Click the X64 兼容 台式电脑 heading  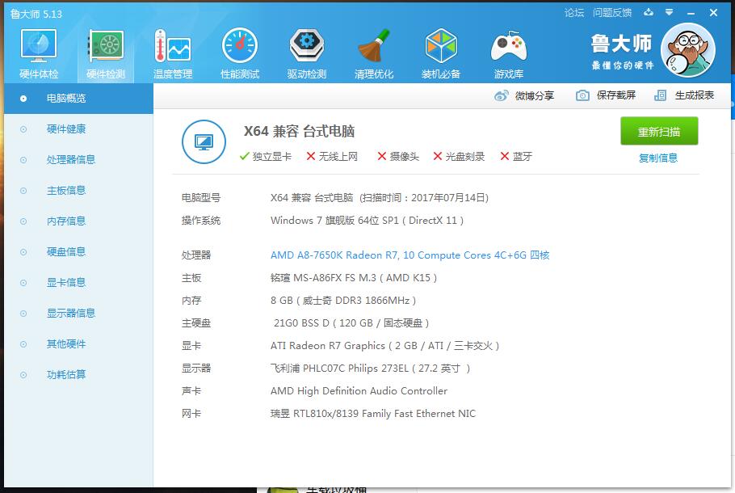coord(299,132)
